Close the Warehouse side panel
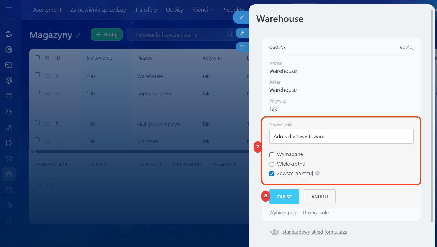The image size is (437, 247). pyautogui.click(x=241, y=17)
